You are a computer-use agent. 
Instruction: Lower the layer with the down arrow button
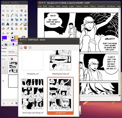(x=12, y=103)
